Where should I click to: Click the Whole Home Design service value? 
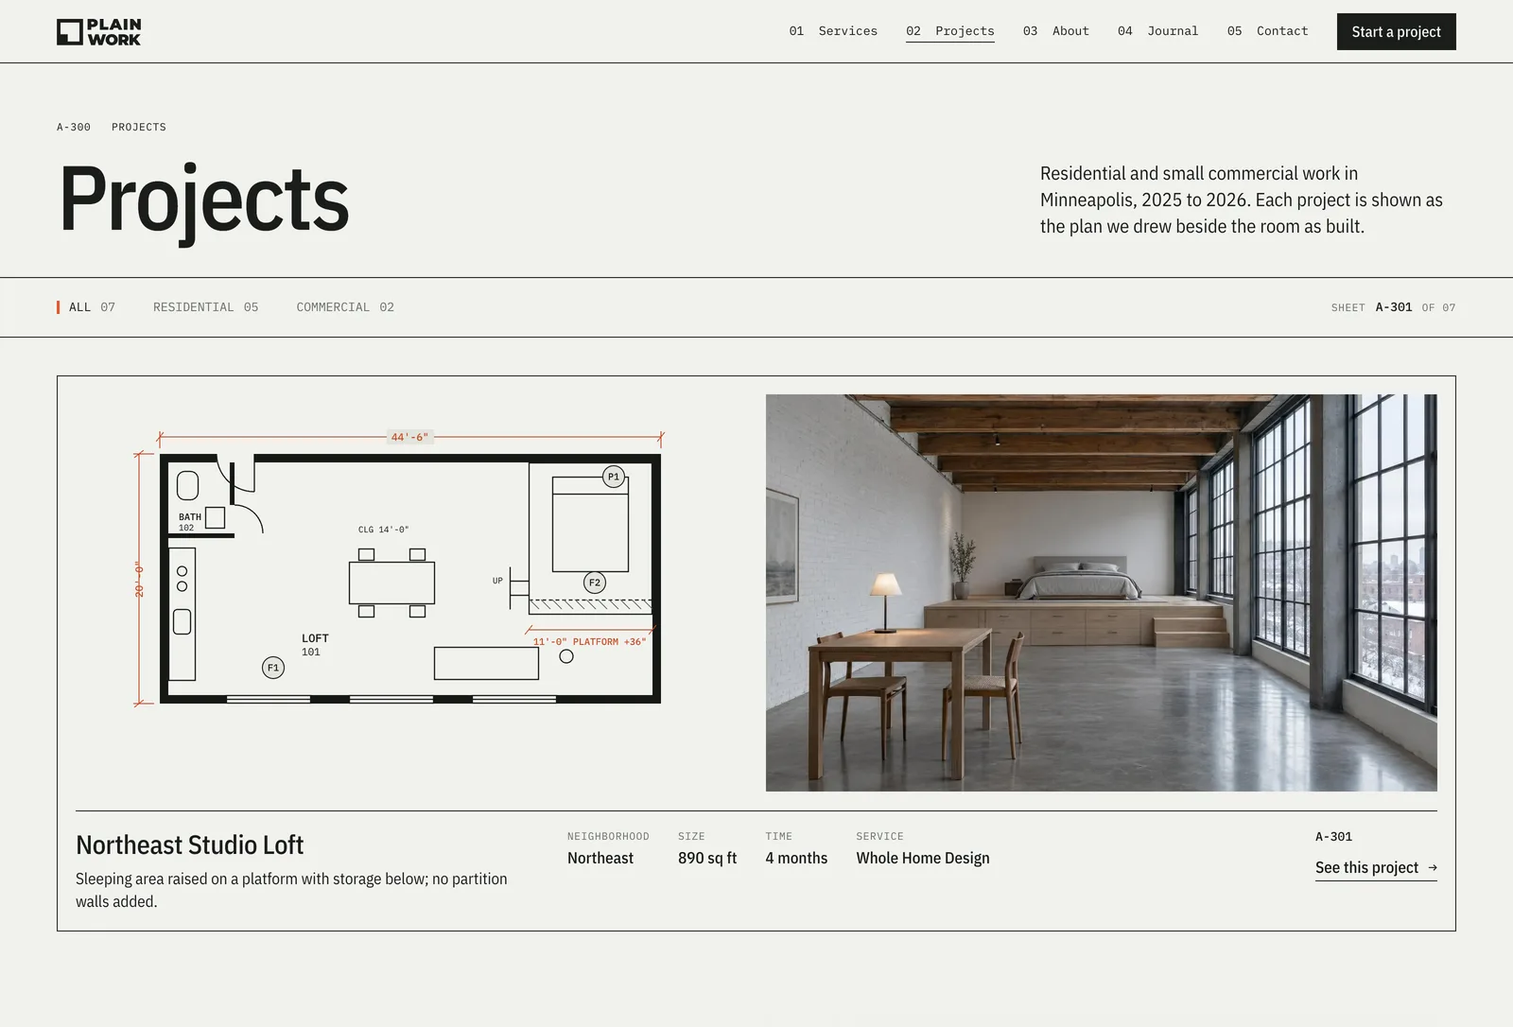point(923,858)
